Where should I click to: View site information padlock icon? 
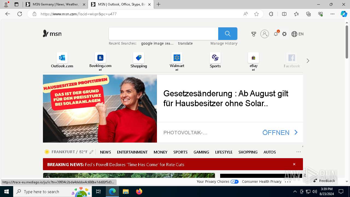coord(34,14)
